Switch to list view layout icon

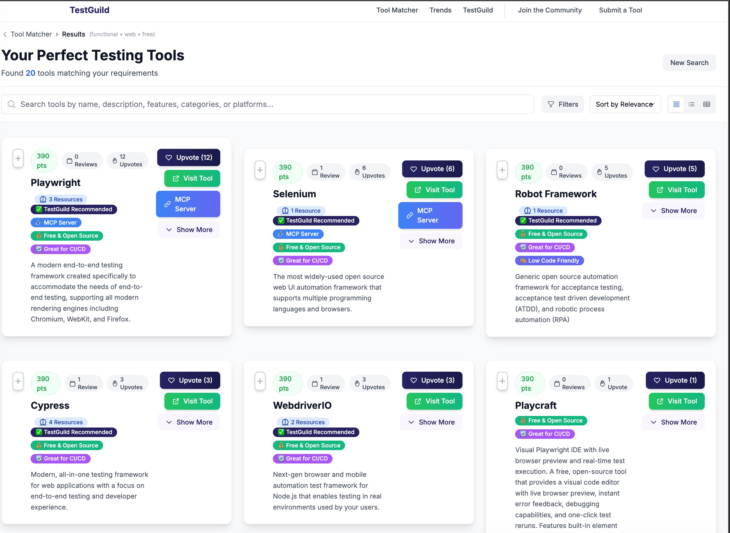point(691,104)
